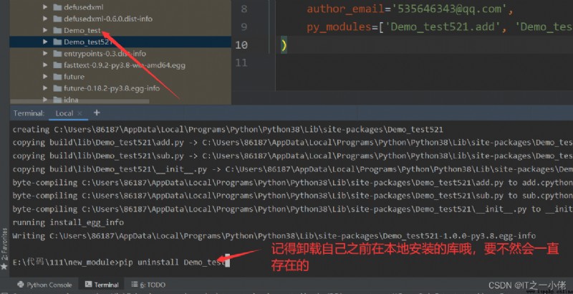Click the Demo_test521 folder icon
This screenshot has width=573, height=294.
point(57,42)
